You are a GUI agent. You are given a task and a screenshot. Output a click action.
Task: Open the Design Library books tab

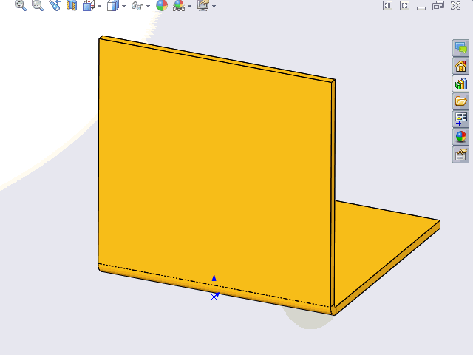pos(460,84)
